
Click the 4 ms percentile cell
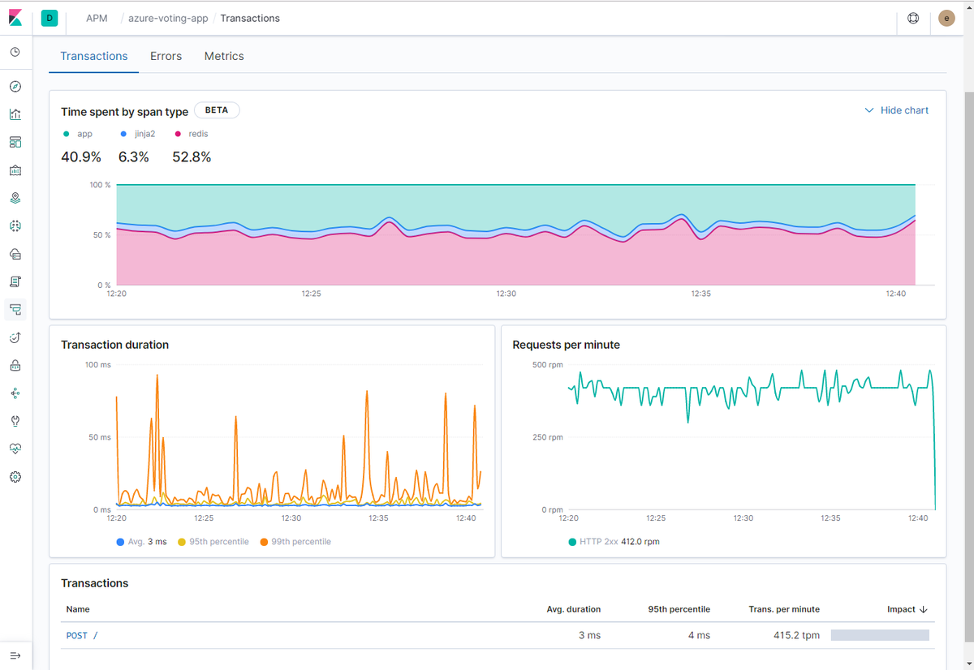[x=699, y=636]
